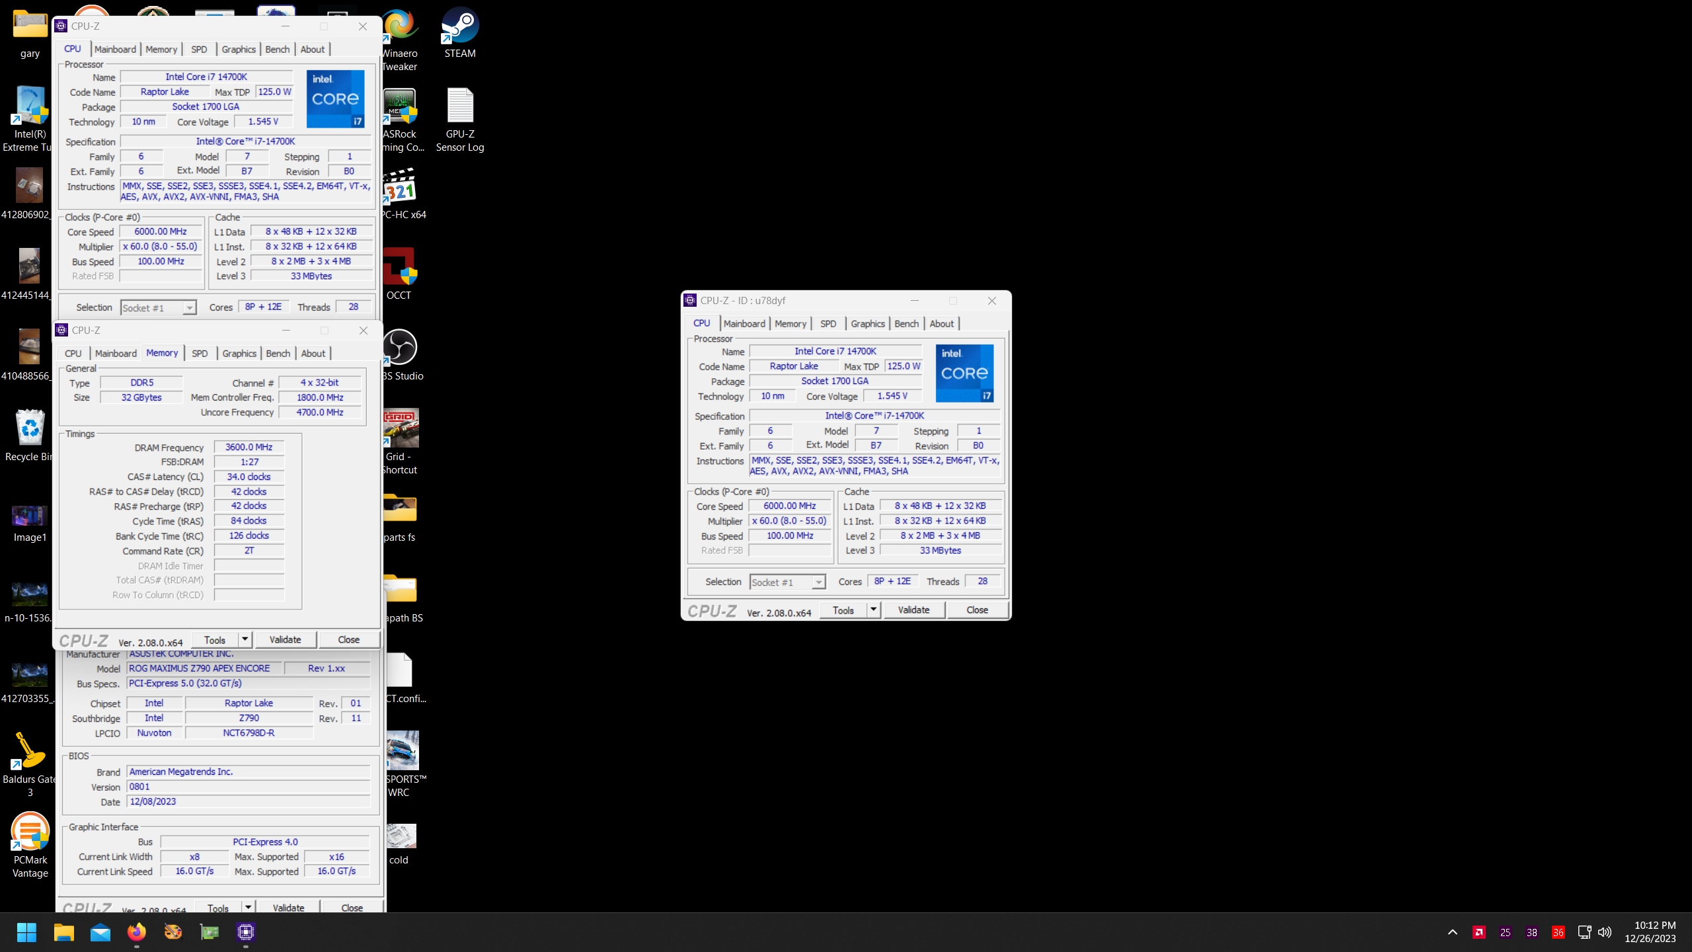Launch OCCT desktop icon

pos(399,274)
